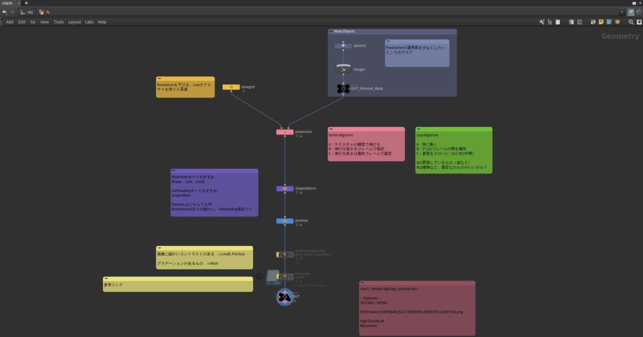Open the Labs menu
The image size is (643, 337).
pyautogui.click(x=90, y=22)
